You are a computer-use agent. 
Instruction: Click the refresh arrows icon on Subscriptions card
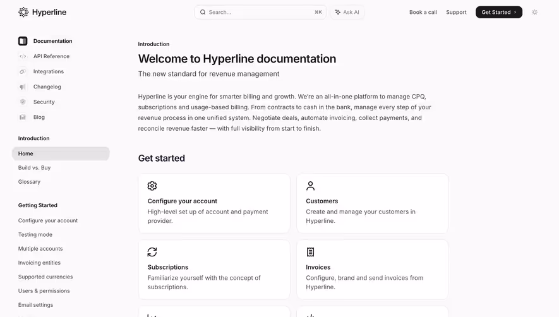pos(152,252)
